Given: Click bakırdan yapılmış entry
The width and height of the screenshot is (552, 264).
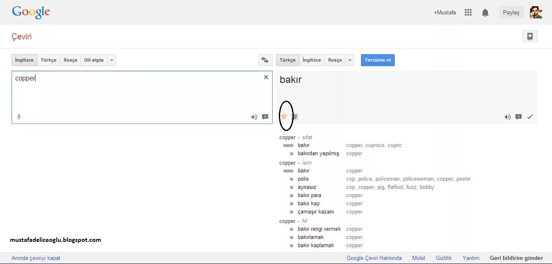Looking at the screenshot, I should tap(319, 154).
